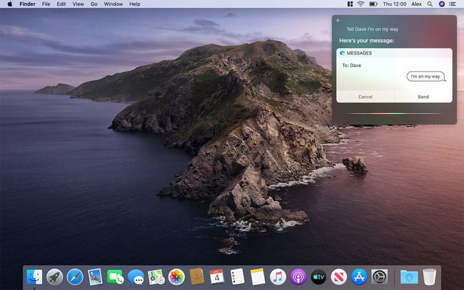The image size is (464, 290).
Task: Open Maps from the Dock
Action: pos(156,277)
